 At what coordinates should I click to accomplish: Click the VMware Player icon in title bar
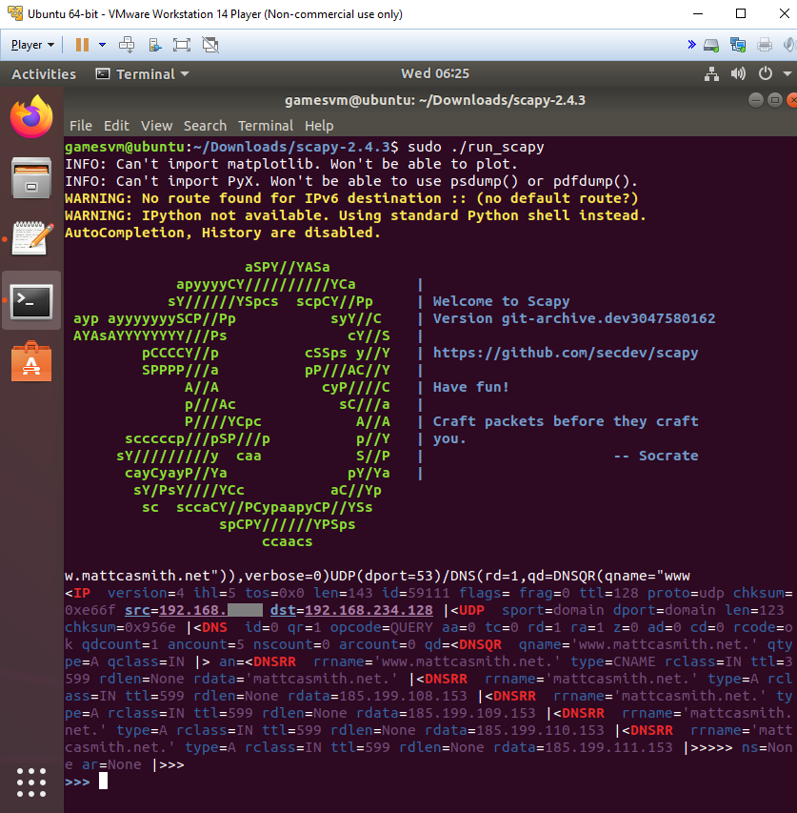15,14
